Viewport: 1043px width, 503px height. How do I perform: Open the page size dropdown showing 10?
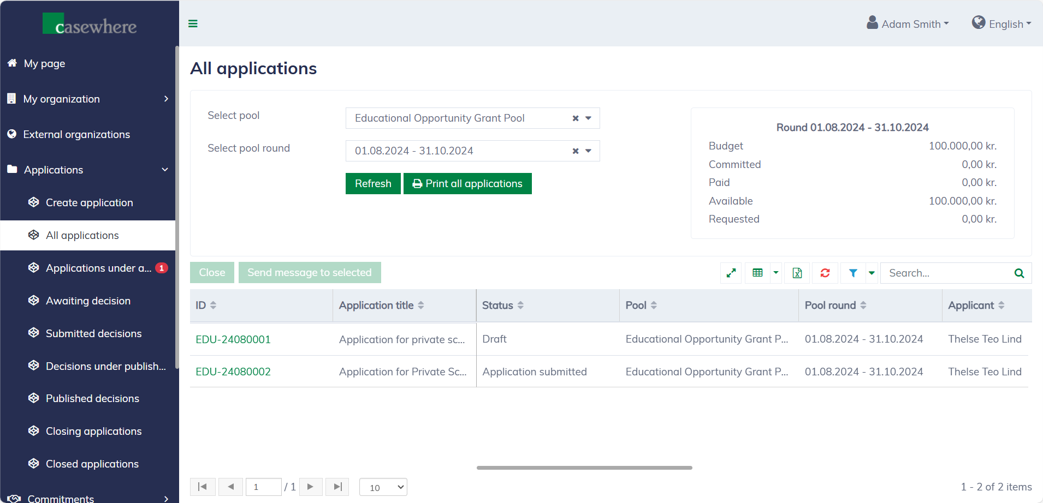point(383,487)
